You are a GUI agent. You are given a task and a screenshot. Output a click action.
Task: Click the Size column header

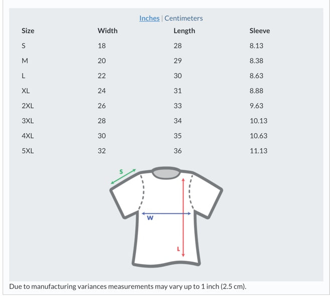28,31
